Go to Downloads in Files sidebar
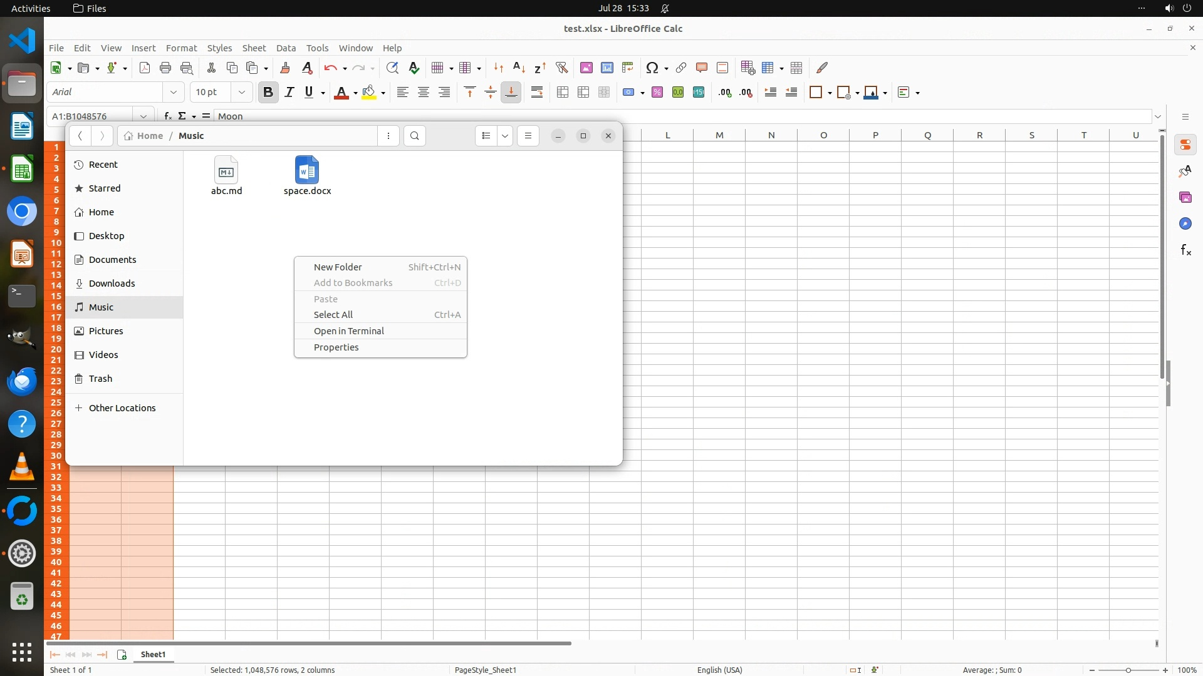 (112, 283)
